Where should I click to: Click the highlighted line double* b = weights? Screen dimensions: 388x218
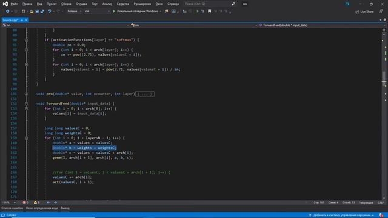pyautogui.click(x=84, y=148)
